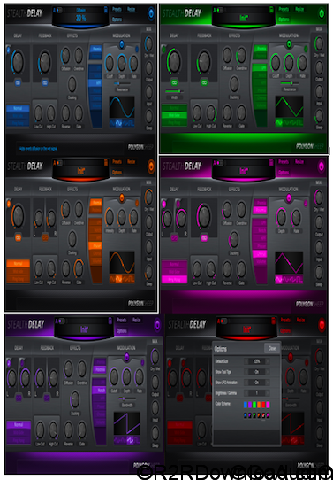333x480 pixels.
Task: Click the power icon in red Stealth Delay
Action: coord(322,325)
